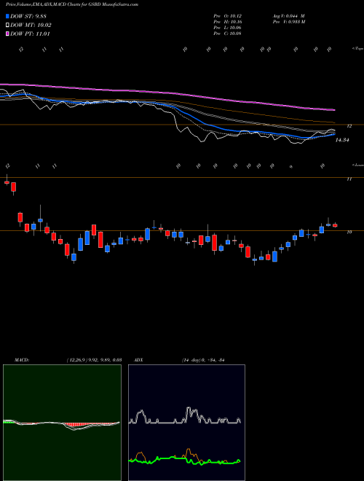Viewport: 364px width, 481px height.
Task: Click the blue DOW ST legend swatch
Action: point(7,16)
